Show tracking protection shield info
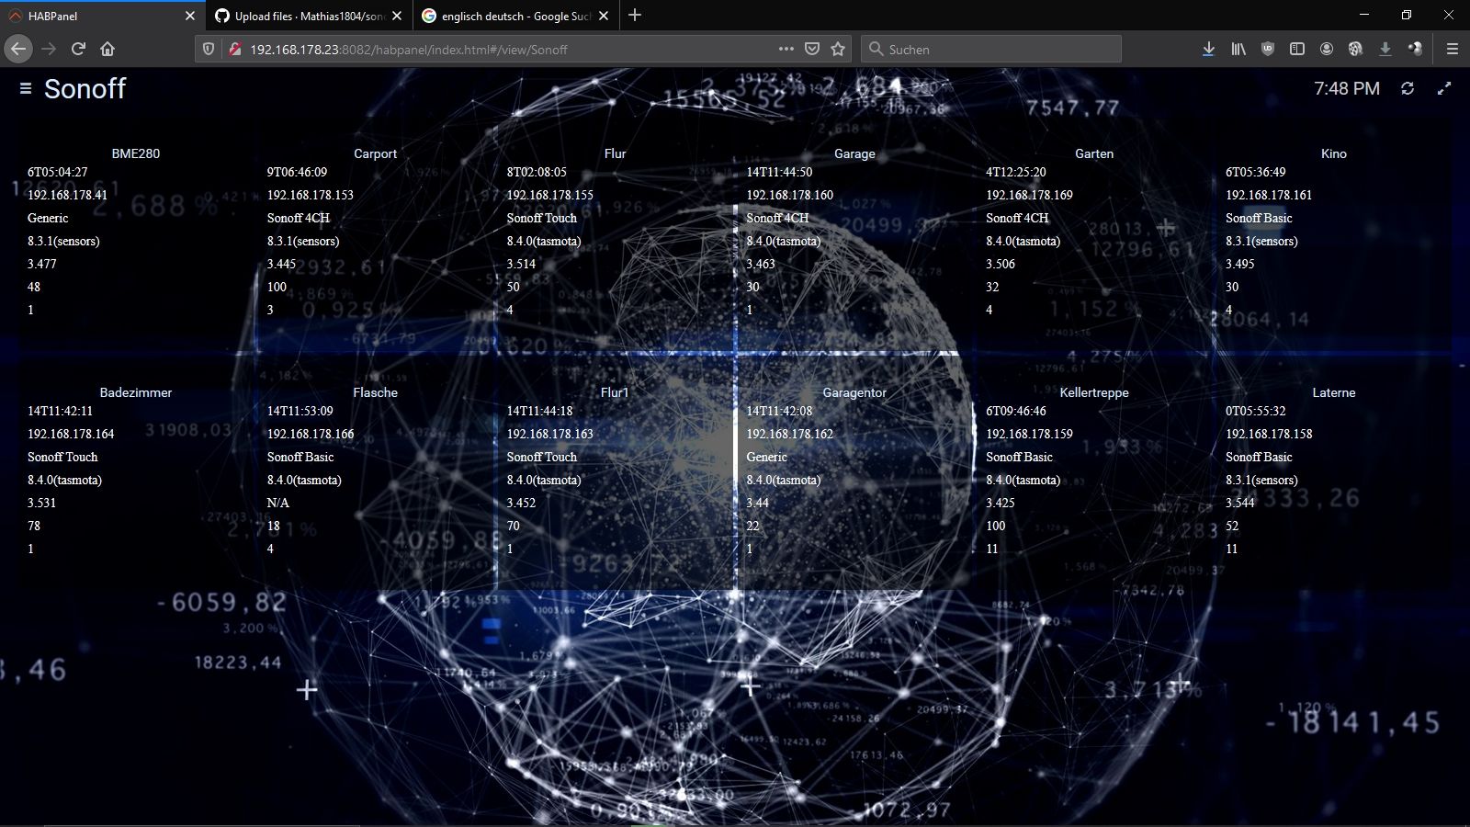Image resolution: width=1470 pixels, height=827 pixels. (209, 49)
